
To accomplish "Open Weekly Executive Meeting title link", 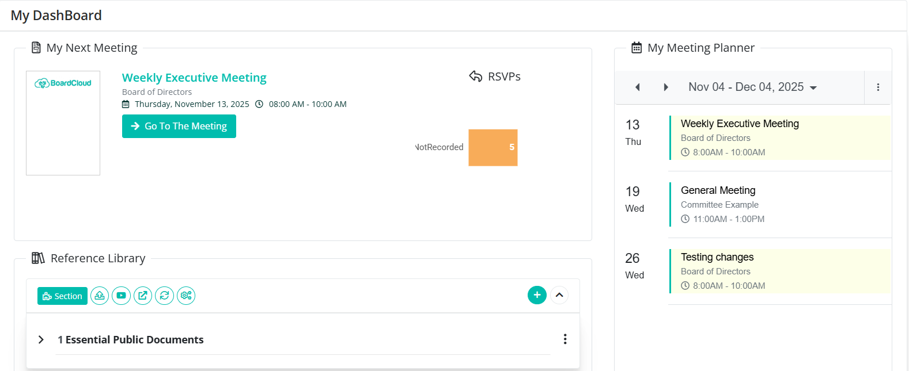I will [x=194, y=78].
